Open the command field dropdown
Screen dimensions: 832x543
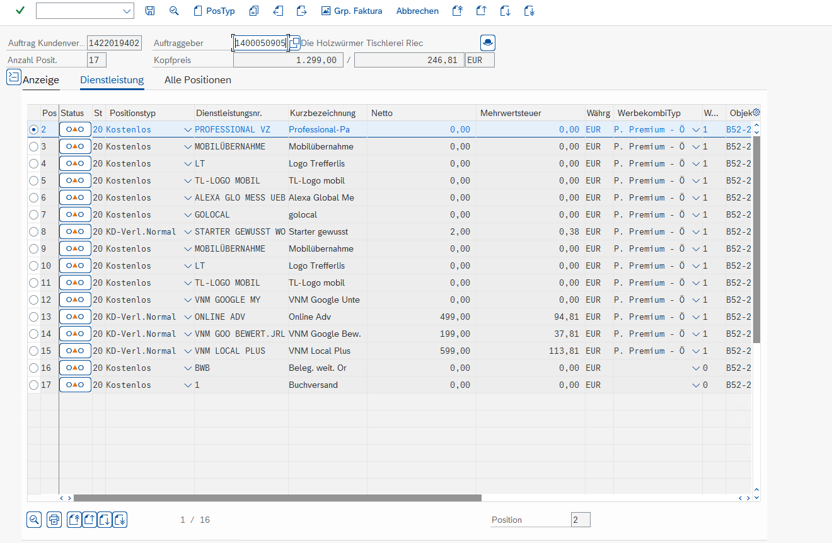click(x=127, y=11)
